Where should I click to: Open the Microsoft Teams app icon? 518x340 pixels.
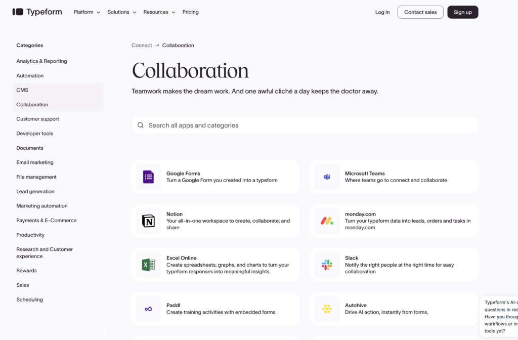pyautogui.click(x=327, y=177)
